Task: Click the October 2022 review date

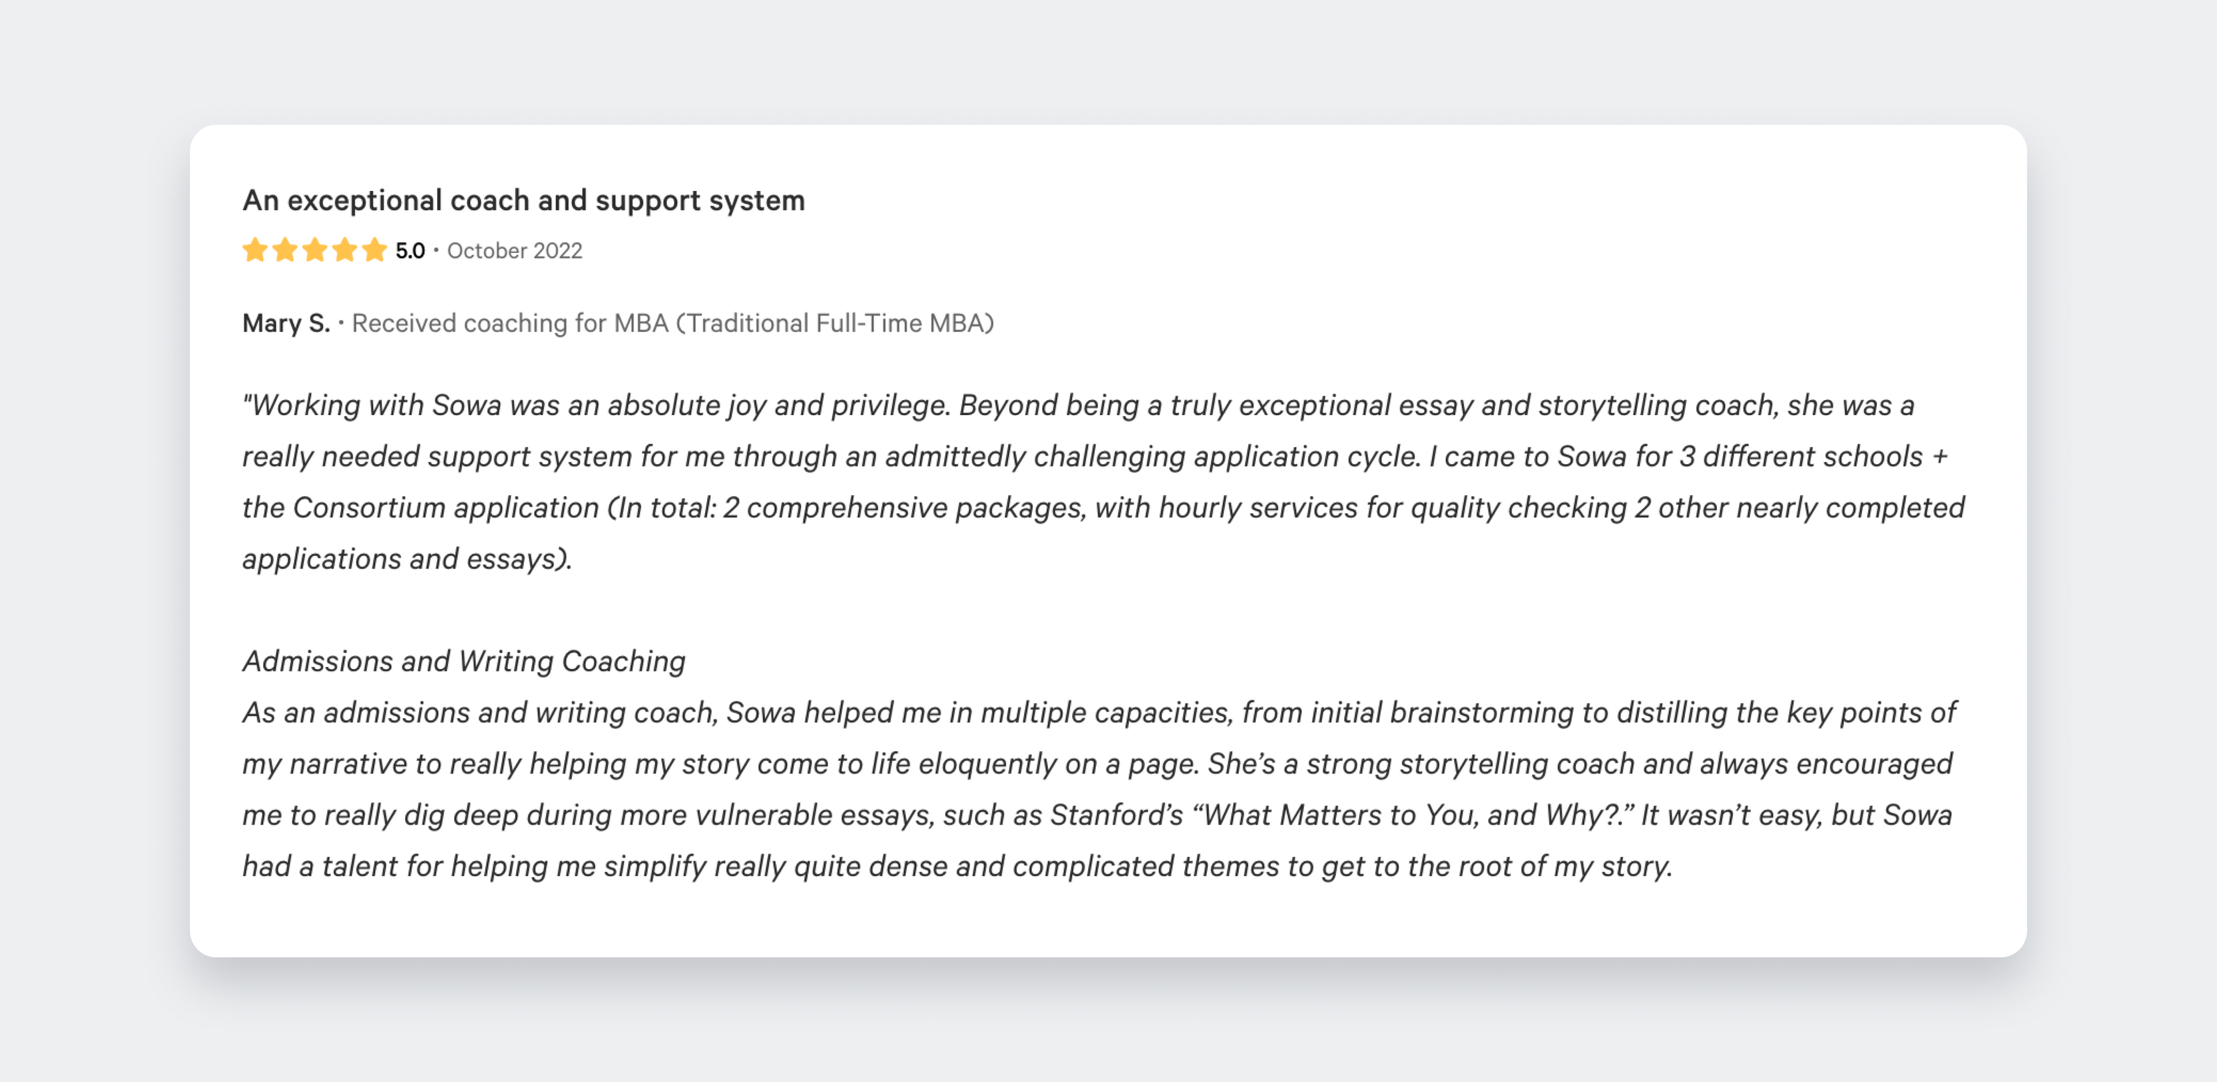Action: click(x=514, y=251)
